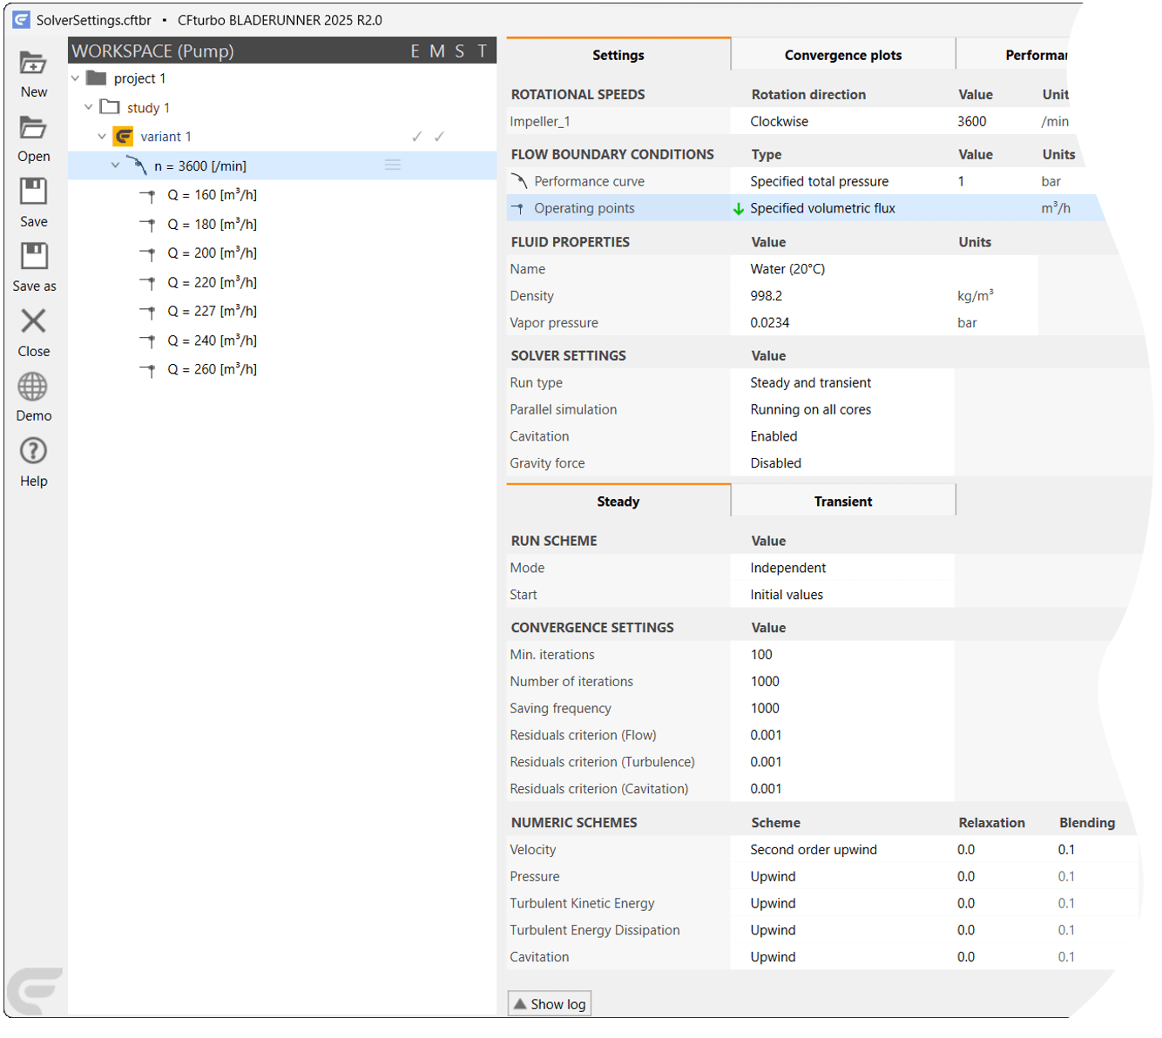This screenshot has width=1162, height=1038.
Task: Click the Save as icon
Action: (x=33, y=256)
